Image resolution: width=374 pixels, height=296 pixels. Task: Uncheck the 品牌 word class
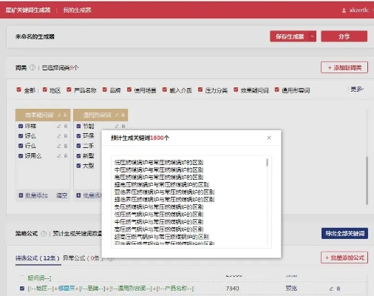[x=105, y=90]
